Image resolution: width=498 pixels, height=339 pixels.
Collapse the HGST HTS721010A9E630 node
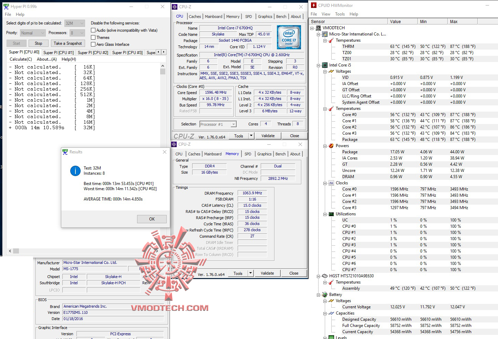(319, 276)
